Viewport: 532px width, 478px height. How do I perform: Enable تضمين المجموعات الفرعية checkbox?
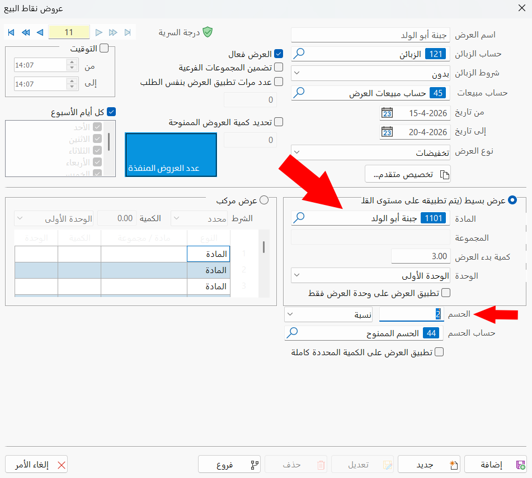(279, 67)
